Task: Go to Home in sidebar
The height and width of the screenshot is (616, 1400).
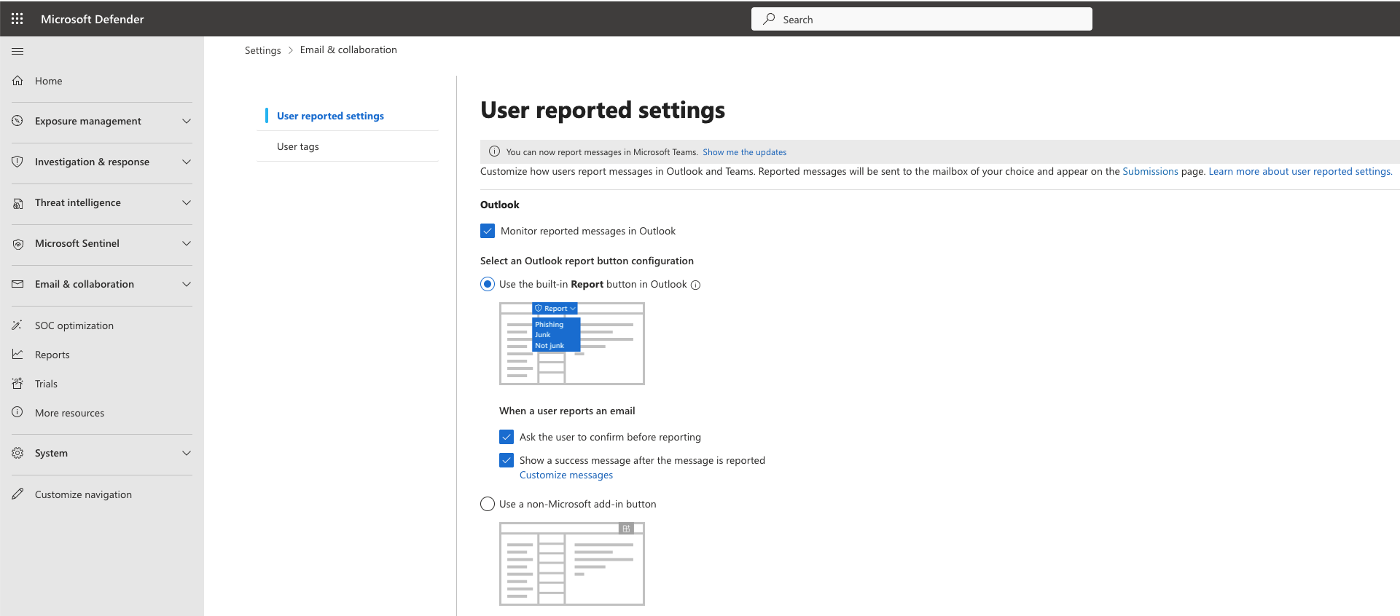Action: 49,81
